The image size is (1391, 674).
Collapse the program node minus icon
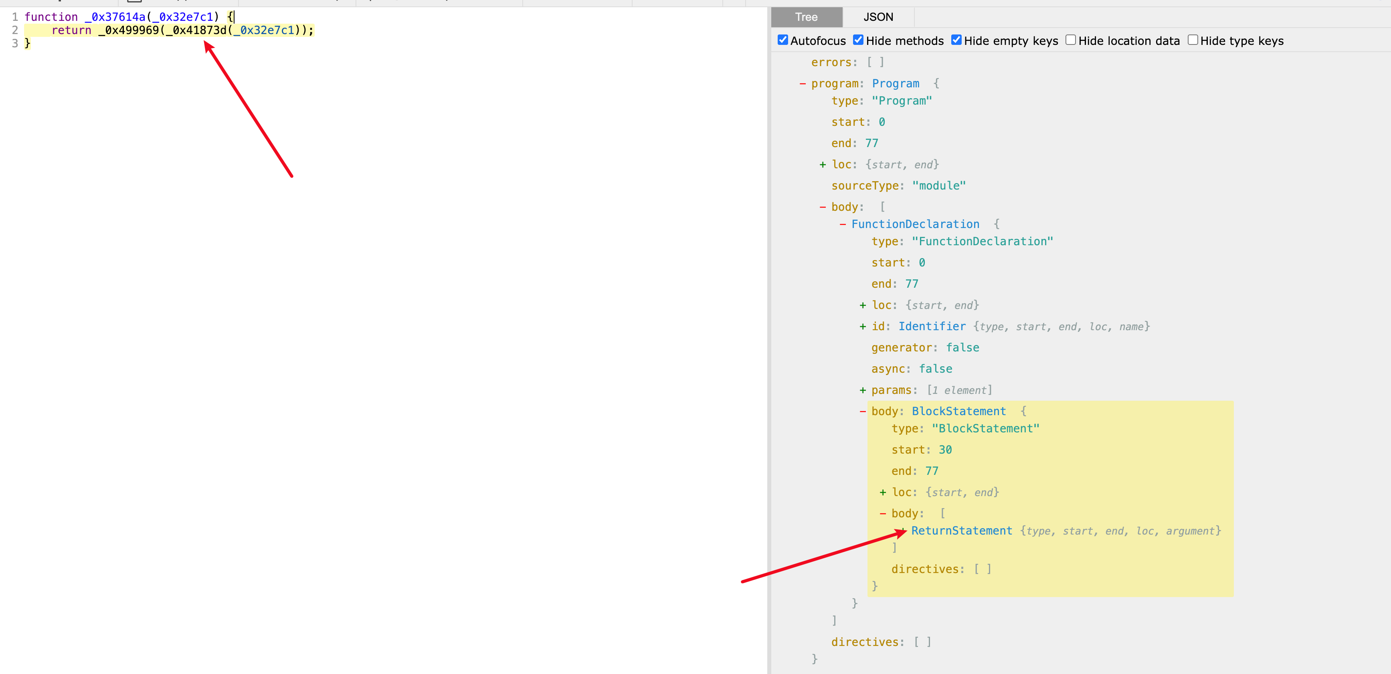click(x=803, y=84)
